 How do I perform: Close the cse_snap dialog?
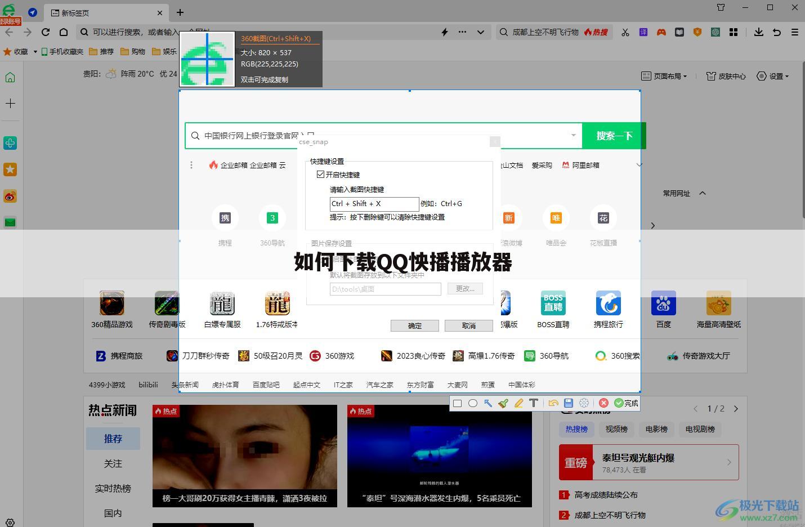(x=495, y=142)
